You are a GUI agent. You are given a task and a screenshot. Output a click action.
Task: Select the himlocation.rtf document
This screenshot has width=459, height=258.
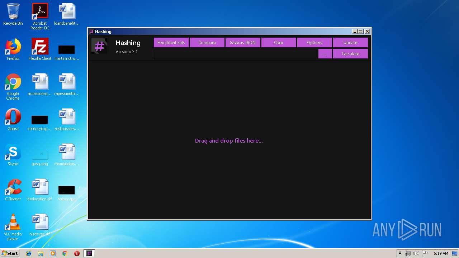point(40,190)
